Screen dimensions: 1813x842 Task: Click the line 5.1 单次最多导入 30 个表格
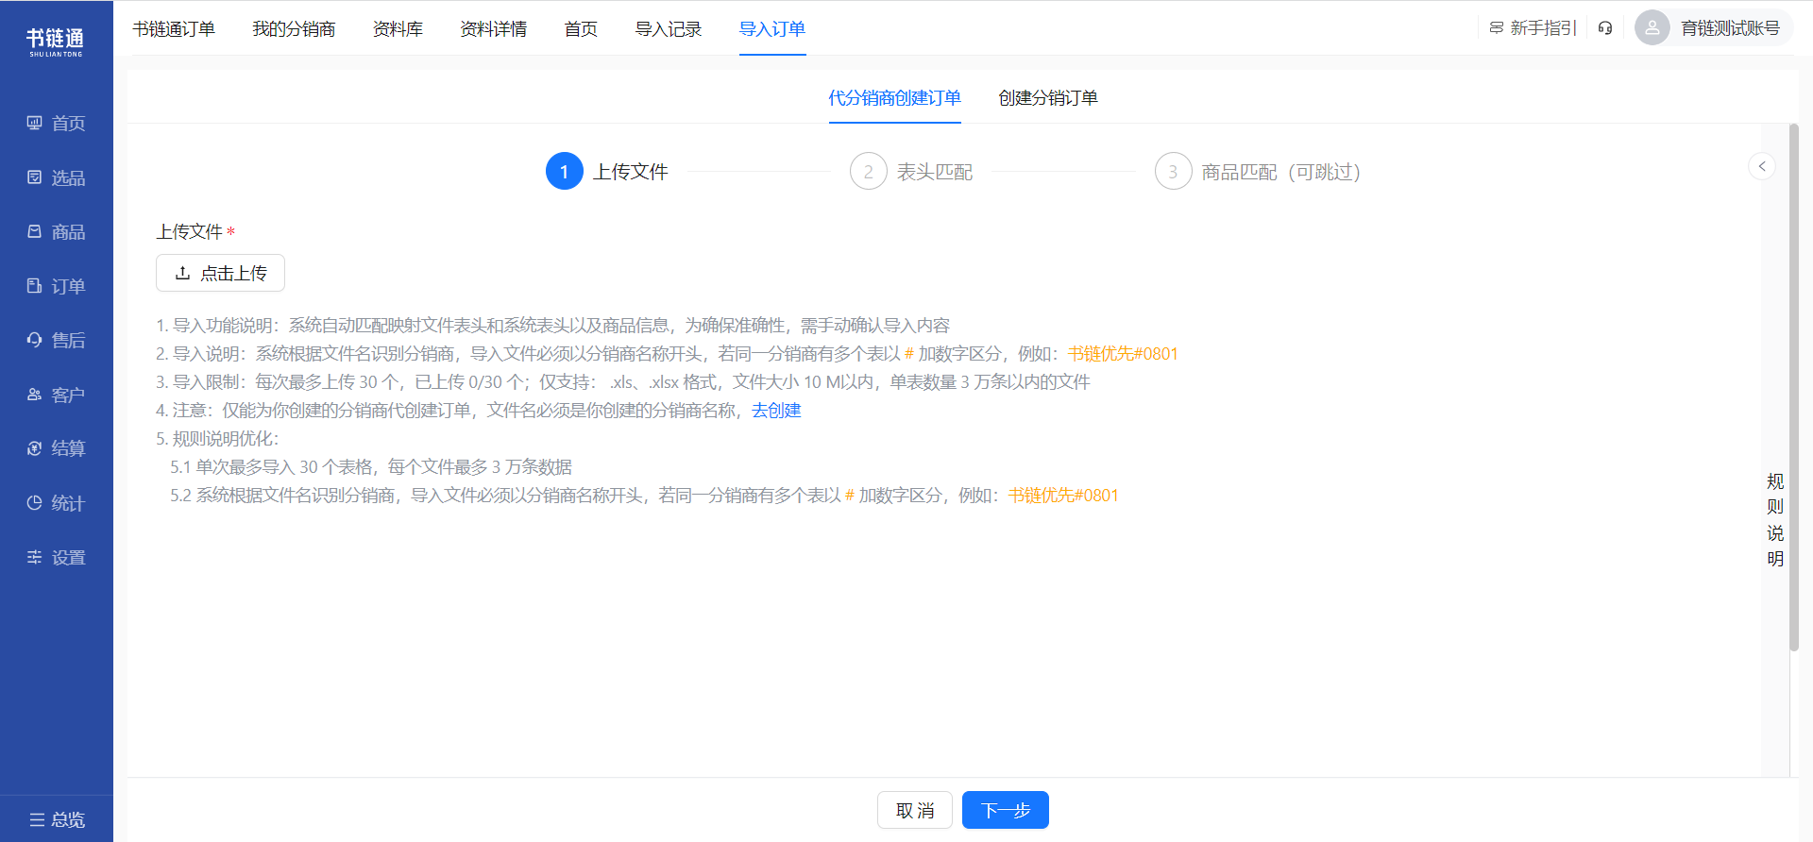click(371, 467)
